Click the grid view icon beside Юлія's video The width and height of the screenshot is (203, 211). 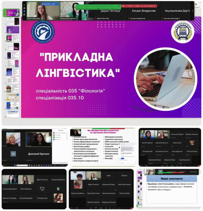point(24,14)
